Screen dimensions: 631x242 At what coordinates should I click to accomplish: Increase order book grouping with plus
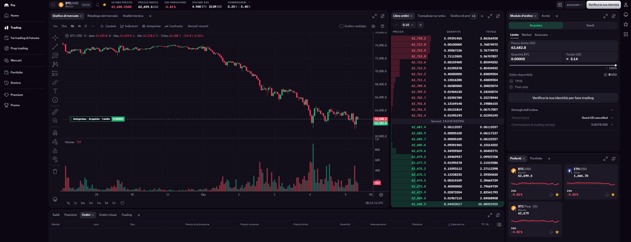420,25
